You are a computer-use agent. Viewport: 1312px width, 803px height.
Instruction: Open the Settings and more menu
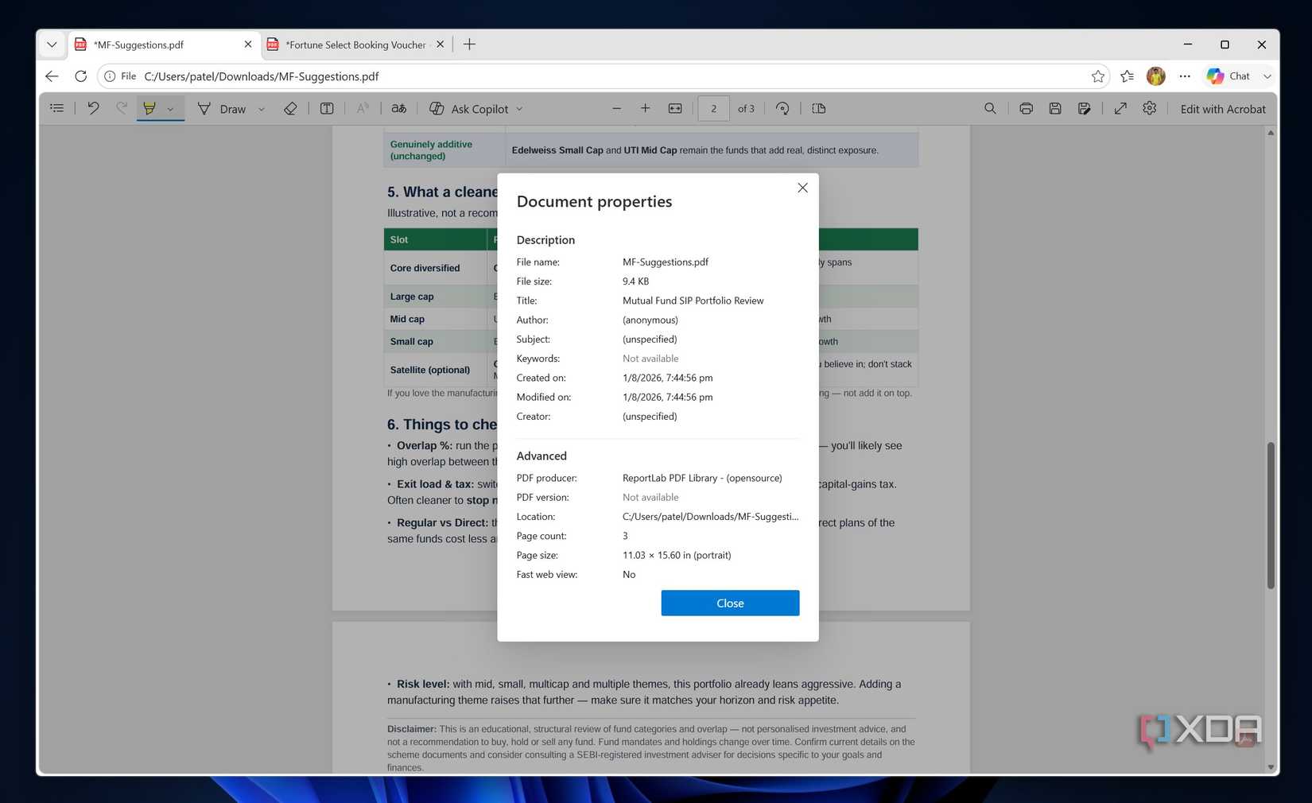coord(1185,76)
